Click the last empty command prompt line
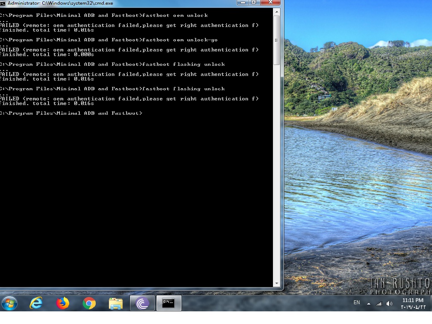Screen dimensions: 432x324 [71, 113]
